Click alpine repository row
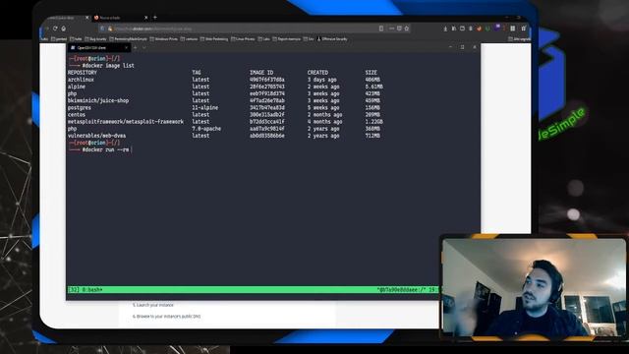Viewport: 629px width, 354px height. point(225,87)
